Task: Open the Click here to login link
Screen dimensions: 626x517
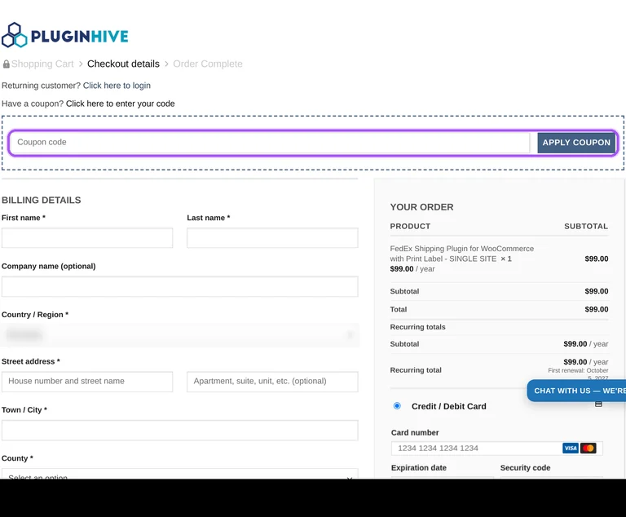Action: tap(117, 86)
